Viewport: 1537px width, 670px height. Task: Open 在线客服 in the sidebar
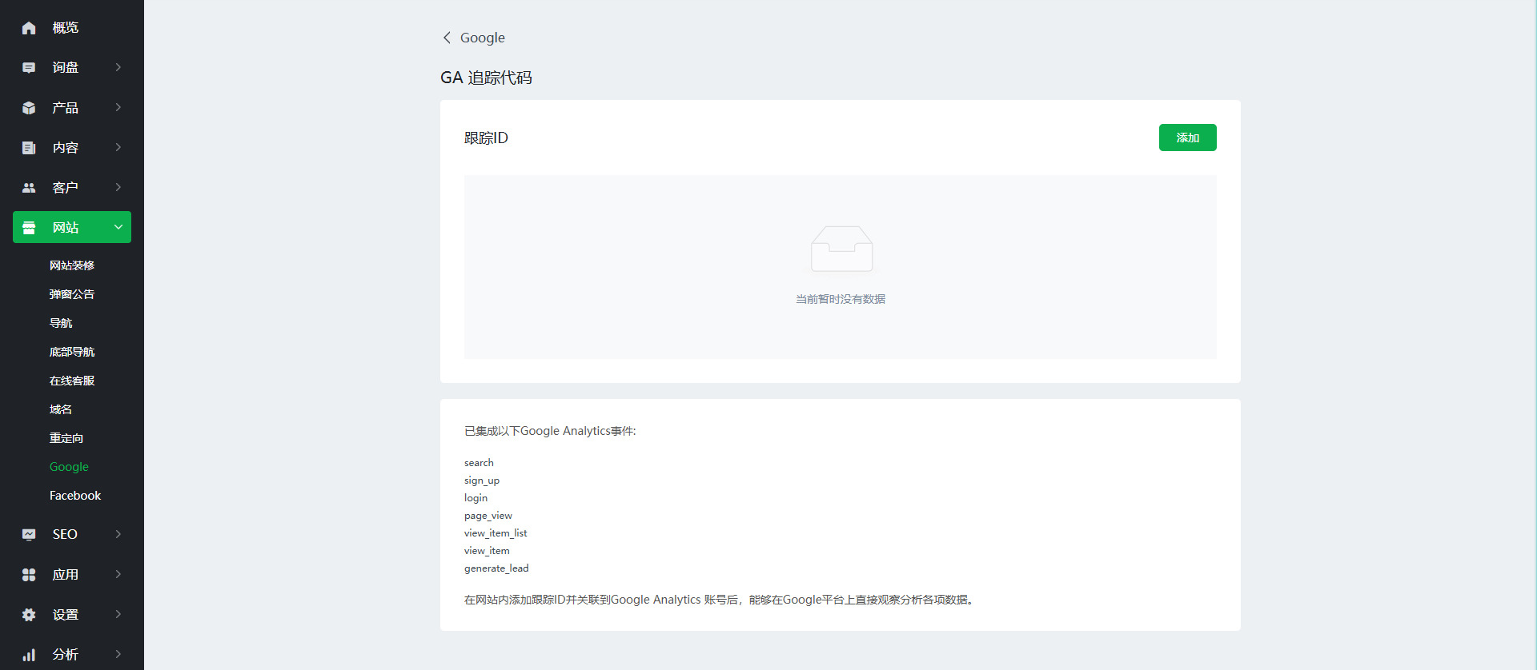point(72,381)
